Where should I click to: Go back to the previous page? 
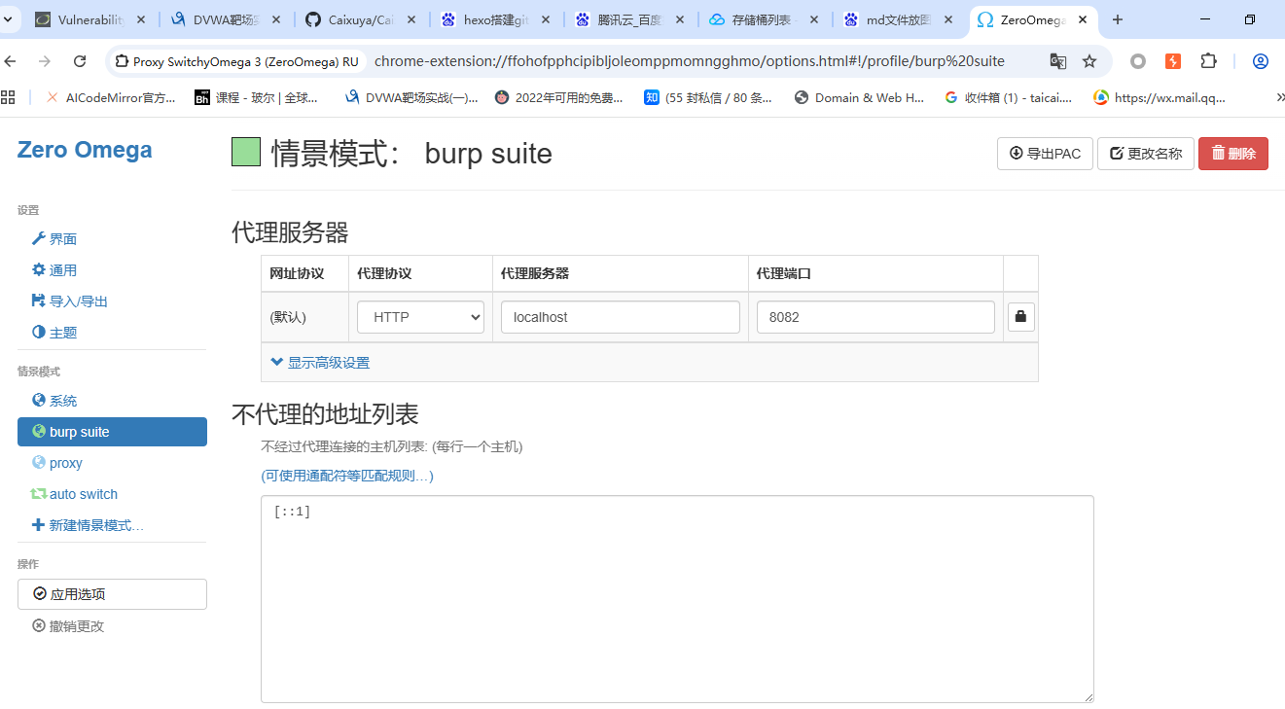[x=11, y=61]
